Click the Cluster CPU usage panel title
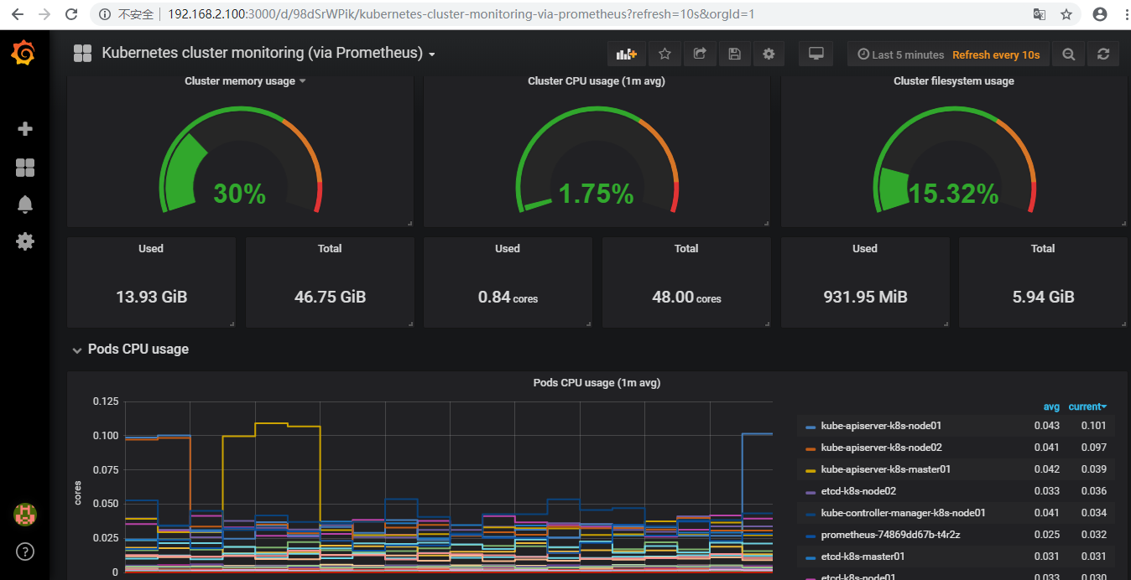This screenshot has height=580, width=1131. pos(597,81)
